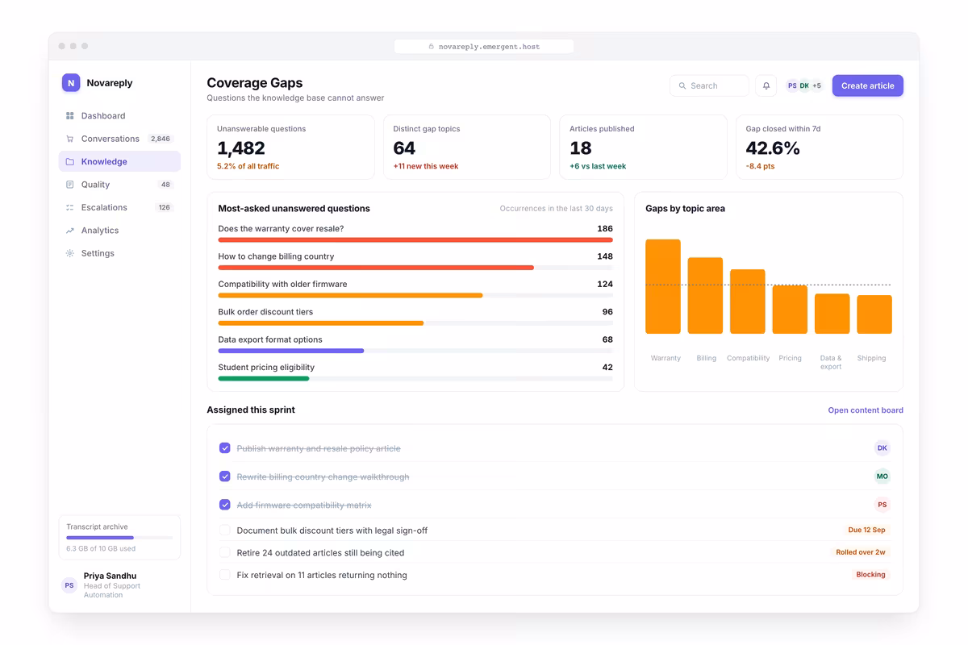Click the Quality count badge 48
Viewport: 968px width, 645px height.
166,185
